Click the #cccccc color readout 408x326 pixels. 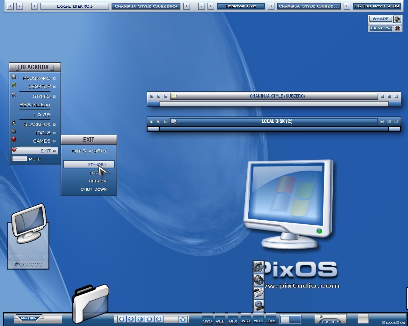click(28, 264)
